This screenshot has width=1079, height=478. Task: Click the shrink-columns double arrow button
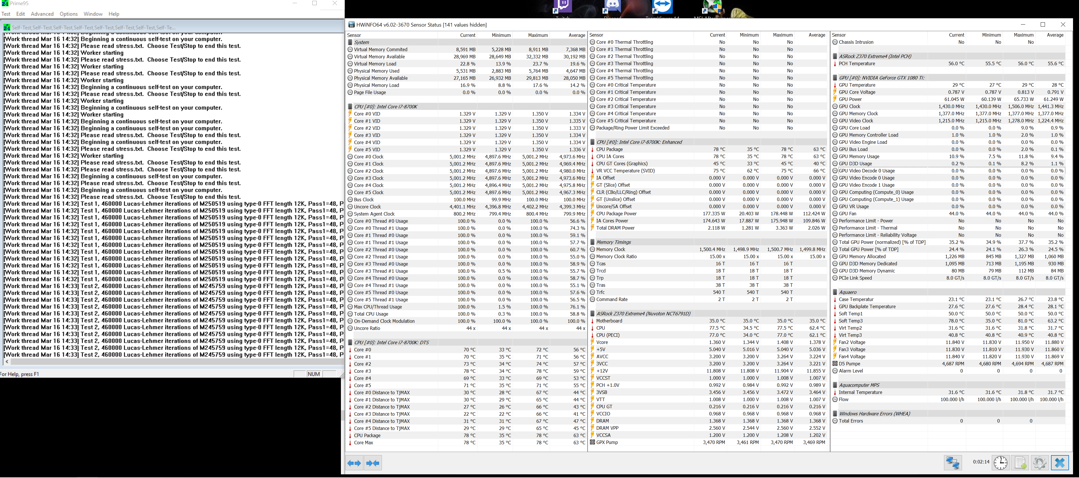373,463
